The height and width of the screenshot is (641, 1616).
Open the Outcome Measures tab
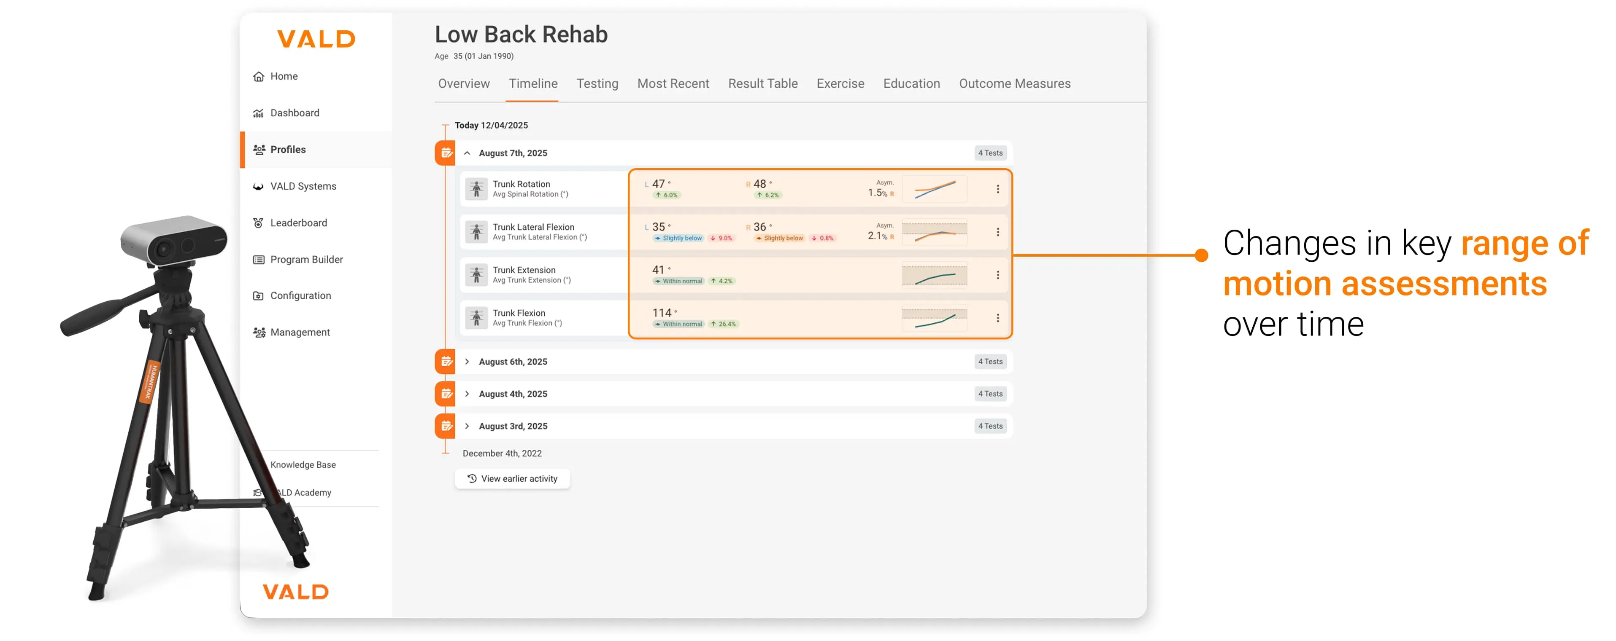coord(1014,83)
